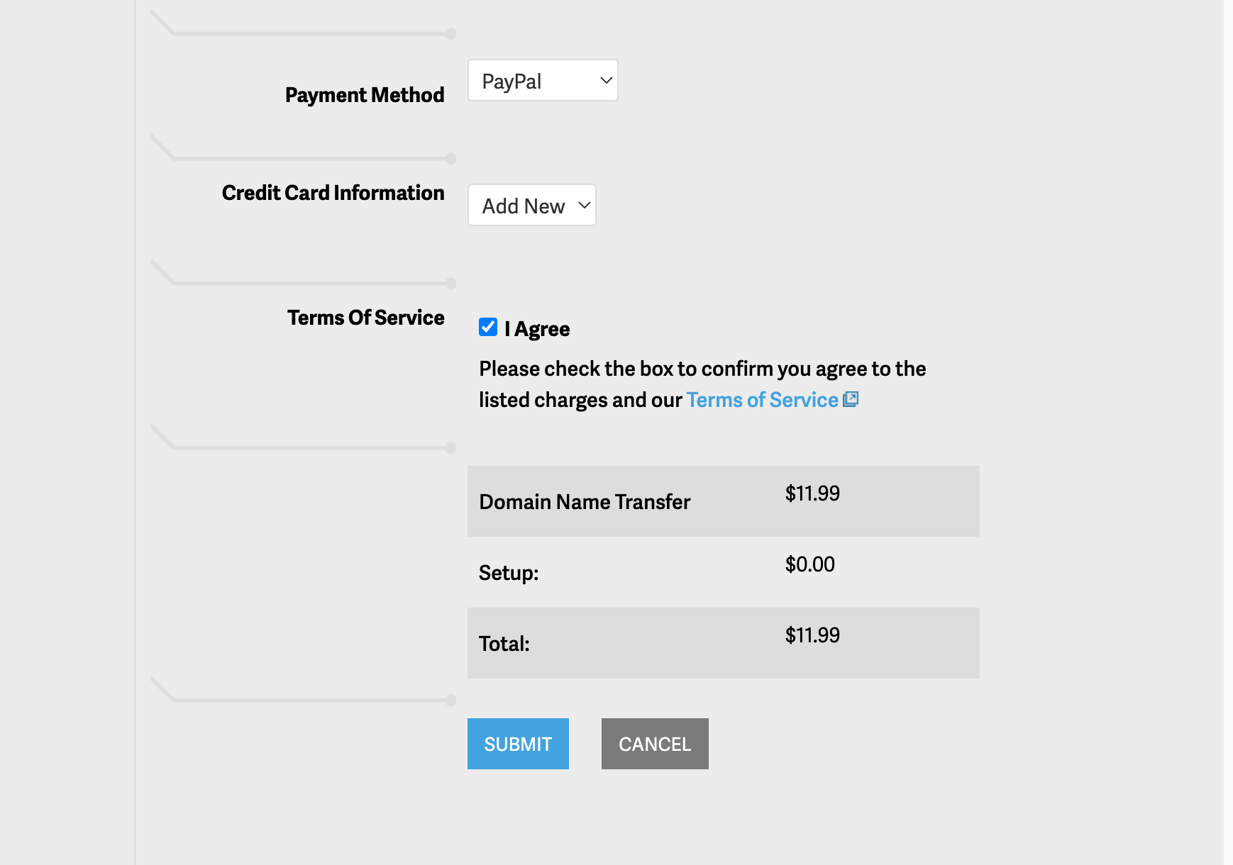This screenshot has height=865, width=1233.
Task: Click the Payment Method field label
Action: pos(365,95)
